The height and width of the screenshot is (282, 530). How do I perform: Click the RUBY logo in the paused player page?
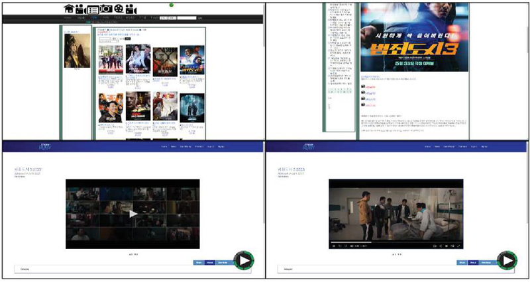click(44, 146)
